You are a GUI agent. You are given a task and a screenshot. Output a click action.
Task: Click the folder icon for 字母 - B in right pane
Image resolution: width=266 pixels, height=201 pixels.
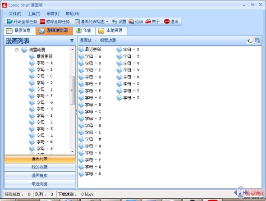(81, 63)
